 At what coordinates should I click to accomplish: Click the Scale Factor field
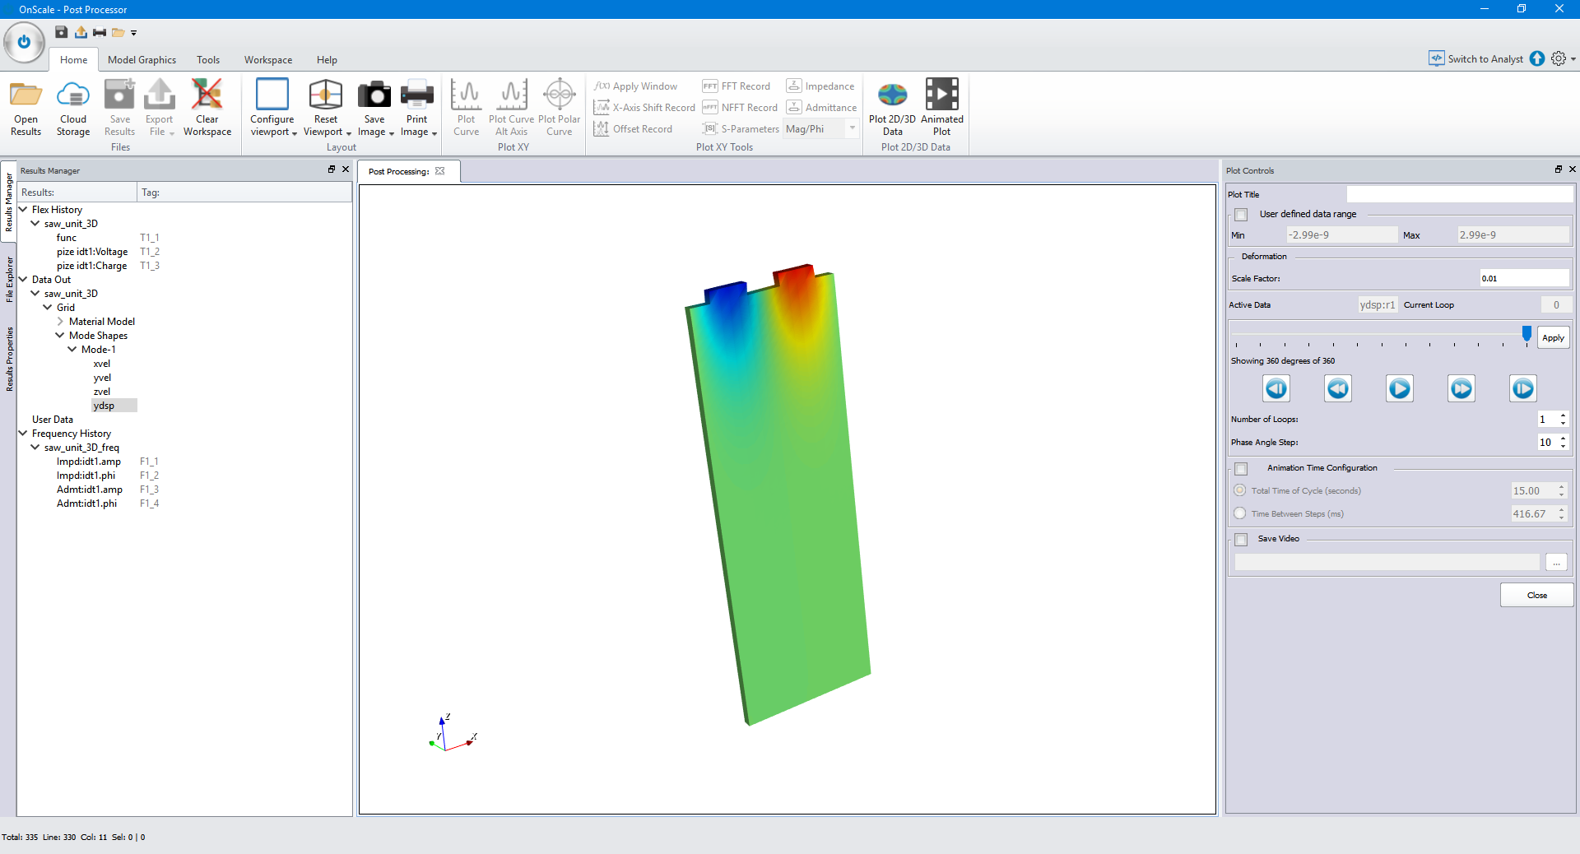(1524, 278)
